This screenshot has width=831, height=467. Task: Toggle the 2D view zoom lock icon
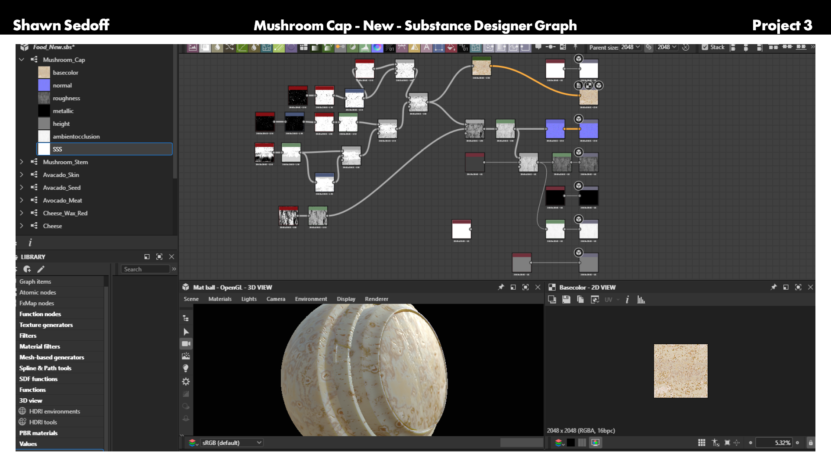[x=810, y=442]
